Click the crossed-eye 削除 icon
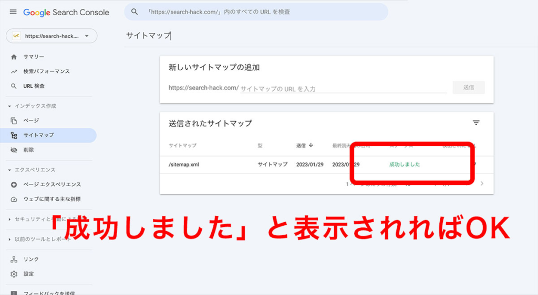Screen dimensions: 538x295 click(x=14, y=150)
